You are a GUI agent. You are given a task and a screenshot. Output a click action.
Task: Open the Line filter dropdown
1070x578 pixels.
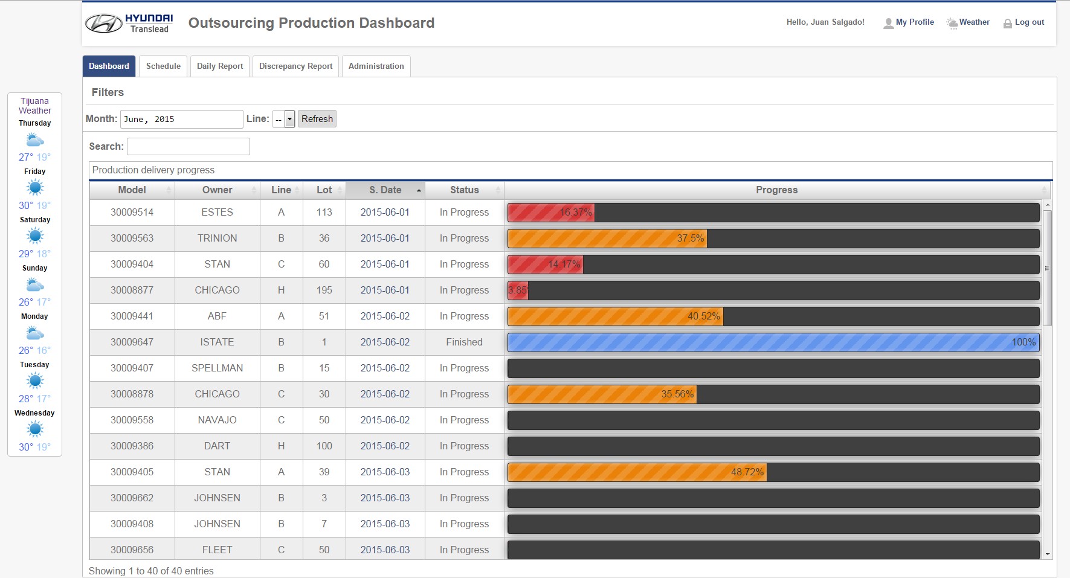click(283, 119)
